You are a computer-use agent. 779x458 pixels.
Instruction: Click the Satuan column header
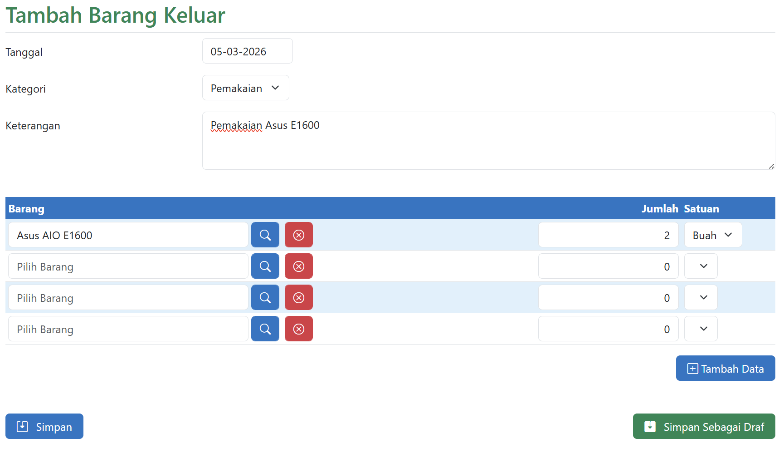coord(701,209)
